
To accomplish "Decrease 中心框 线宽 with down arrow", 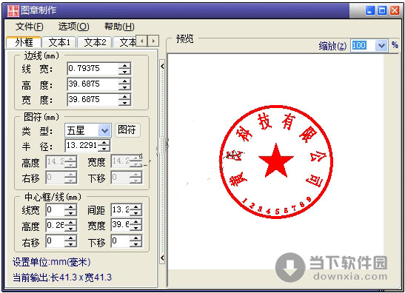I will pyautogui.click(x=70, y=213).
